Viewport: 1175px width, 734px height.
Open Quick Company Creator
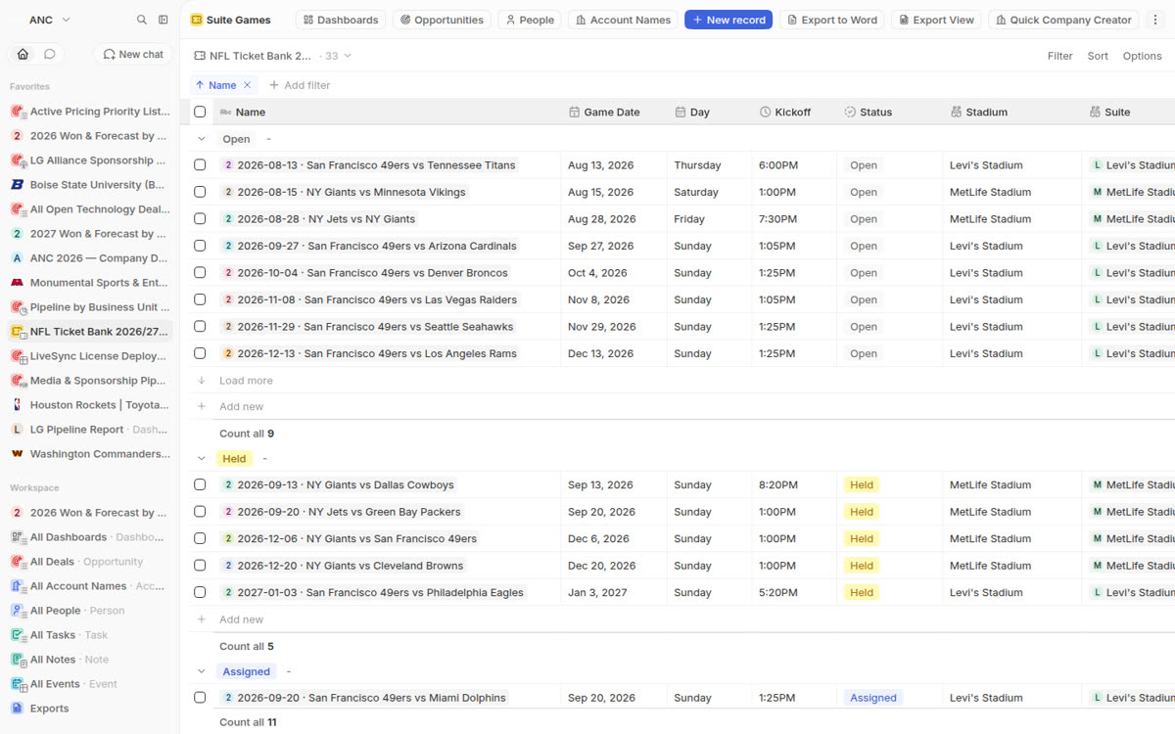(x=1064, y=20)
